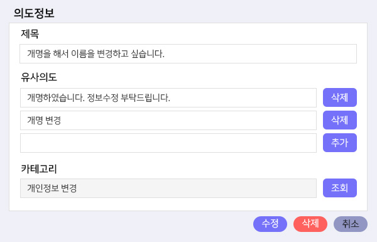
Task: Click the word '변경' in the category field
Action: click(x=68, y=188)
